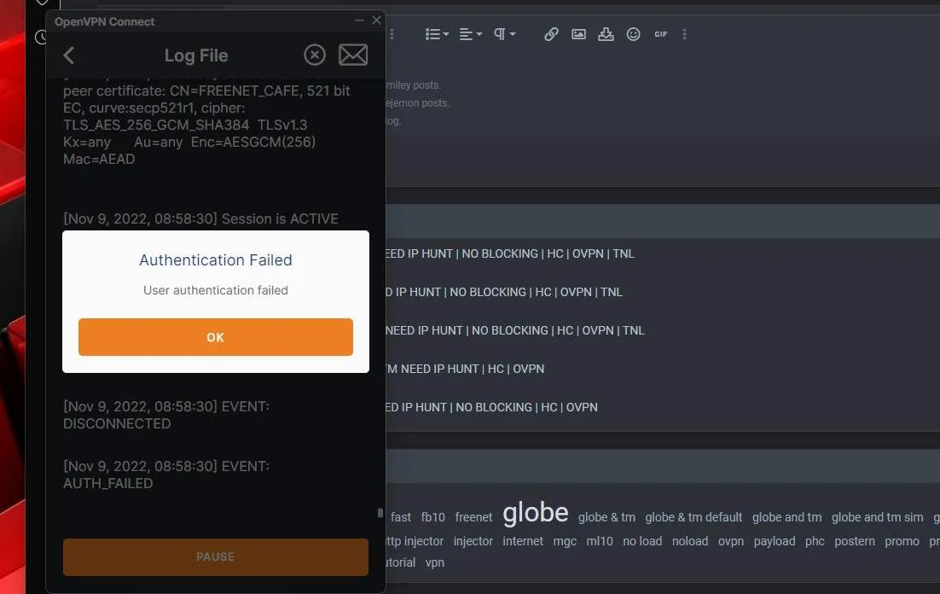Click the dimmed PAUSE button
This screenshot has width=940, height=594.
tap(215, 556)
